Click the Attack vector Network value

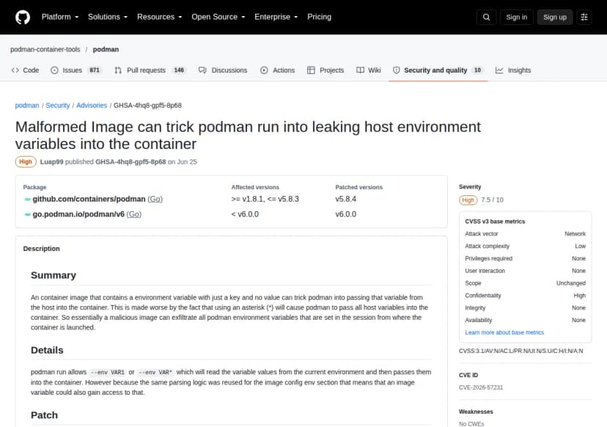click(575, 234)
